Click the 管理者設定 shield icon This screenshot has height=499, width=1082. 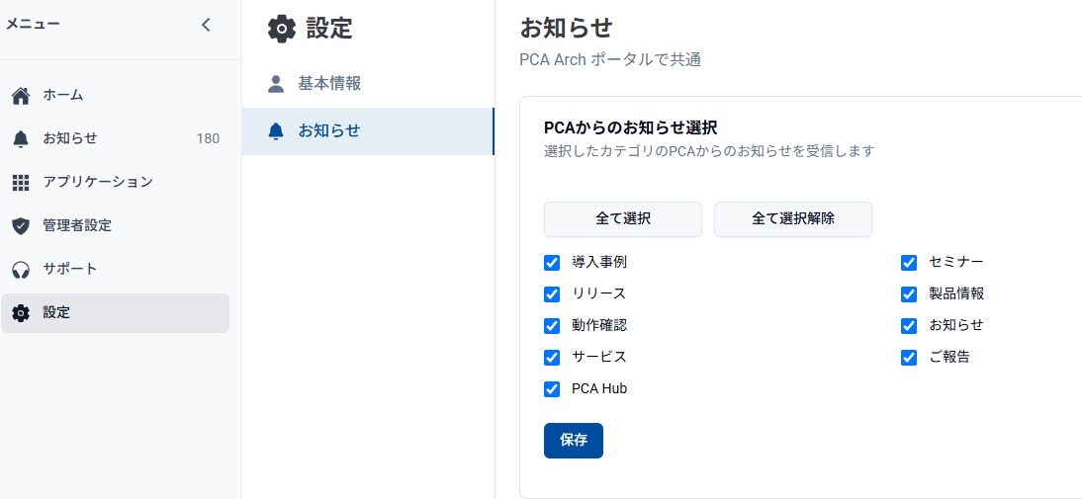click(x=20, y=226)
